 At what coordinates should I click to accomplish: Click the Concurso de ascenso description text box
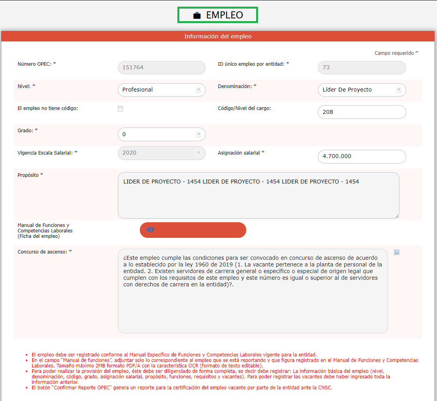[x=253, y=305]
